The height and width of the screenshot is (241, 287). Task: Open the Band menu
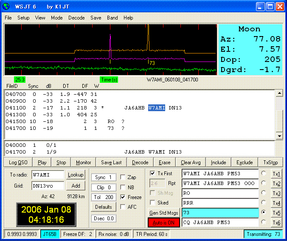point(113,18)
